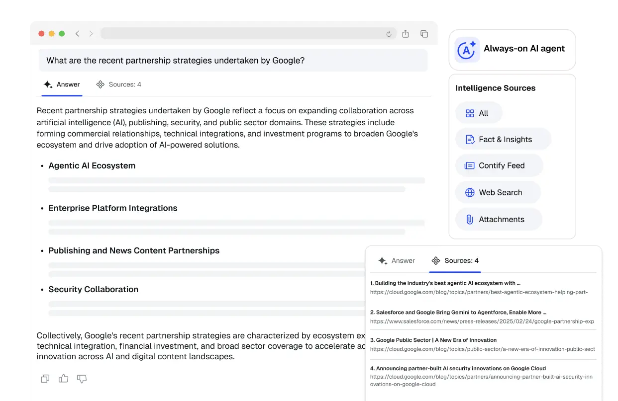Click the best-agentic-ecosystem cloud.google.com URL
The width and height of the screenshot is (618, 401).
point(479,292)
